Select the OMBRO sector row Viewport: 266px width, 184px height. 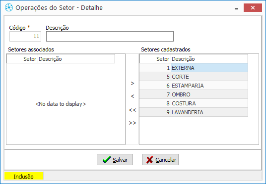(x=194, y=94)
